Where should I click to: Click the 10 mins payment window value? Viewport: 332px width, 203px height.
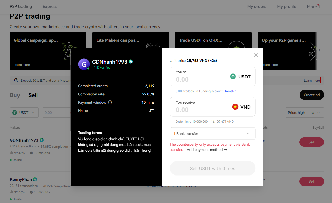(148, 102)
